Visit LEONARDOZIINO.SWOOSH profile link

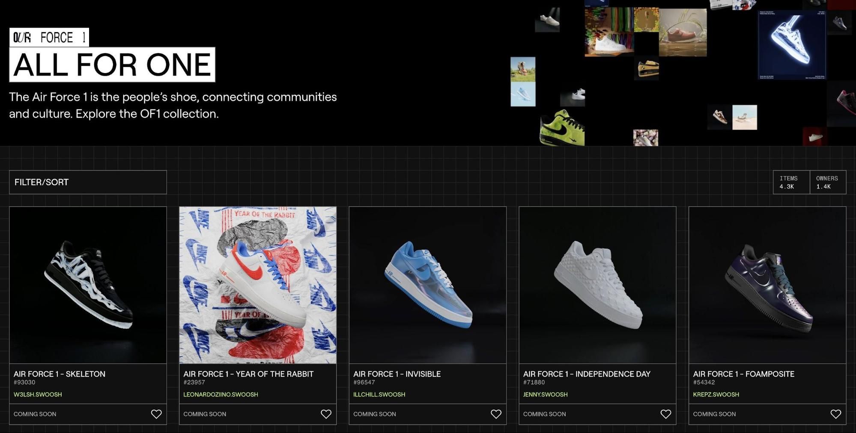221,395
